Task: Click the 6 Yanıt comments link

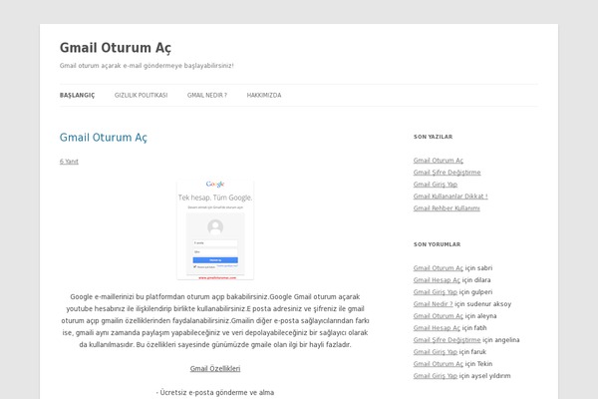Action: (69, 161)
